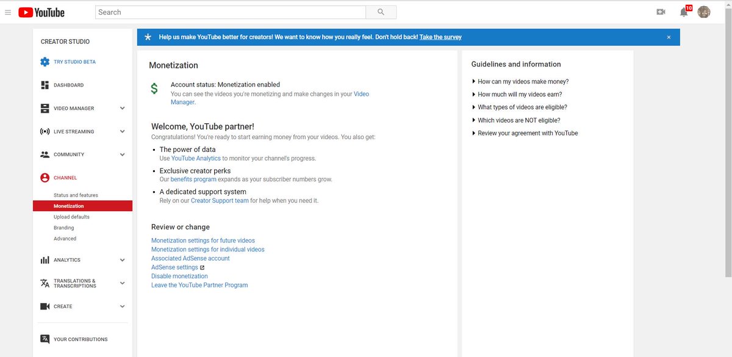732x357 pixels.
Task: Expand 'How can my videos make money?'
Action: click(520, 81)
